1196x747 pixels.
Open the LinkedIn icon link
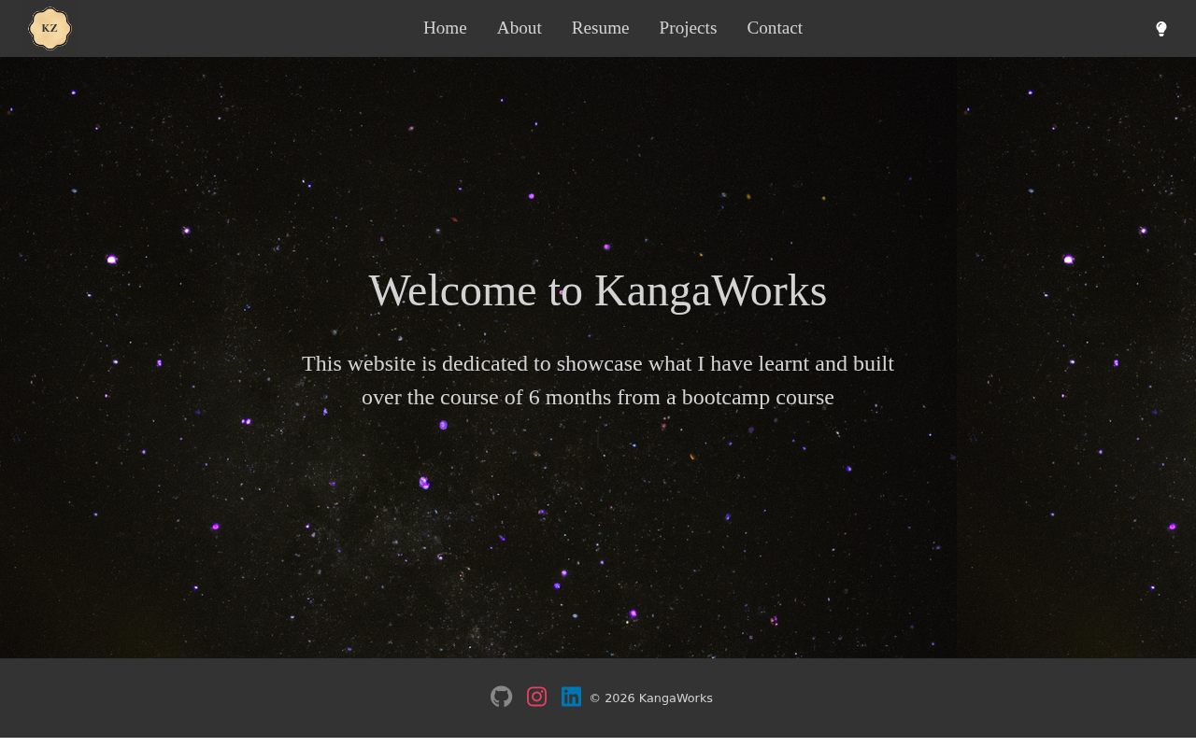tap(572, 697)
